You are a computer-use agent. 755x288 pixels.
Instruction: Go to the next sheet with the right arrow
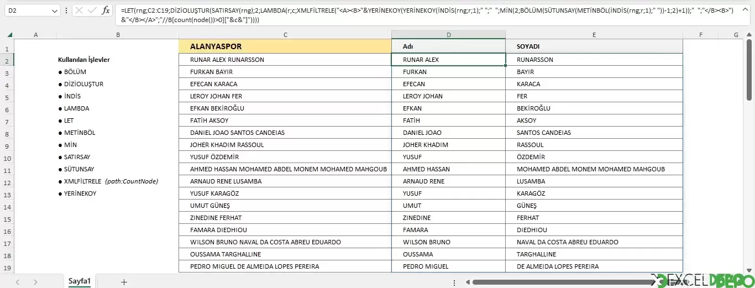(x=35, y=282)
